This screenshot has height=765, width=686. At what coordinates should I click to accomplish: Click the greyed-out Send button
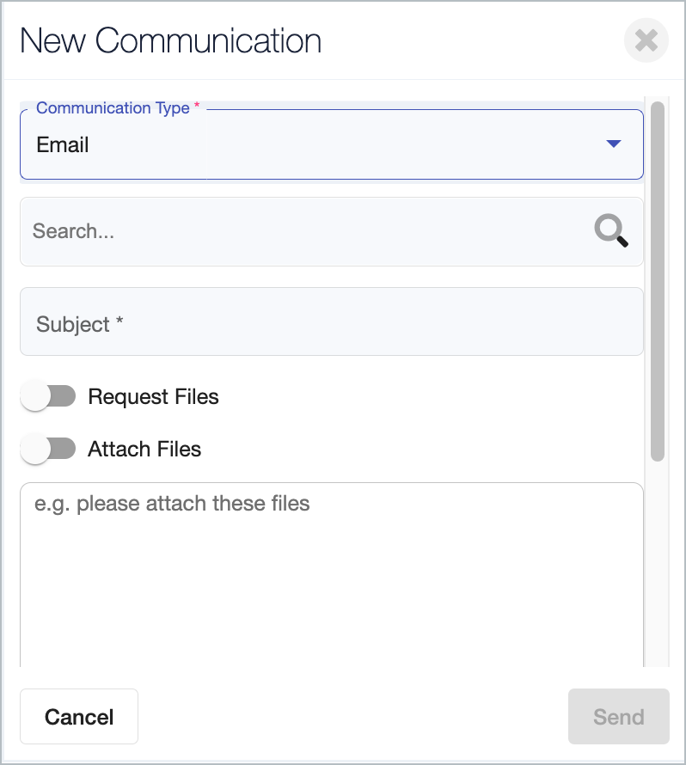(619, 717)
